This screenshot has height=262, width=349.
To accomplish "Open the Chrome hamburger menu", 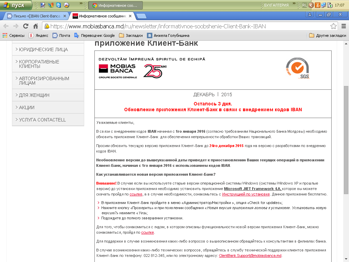I will pos(344,26).
